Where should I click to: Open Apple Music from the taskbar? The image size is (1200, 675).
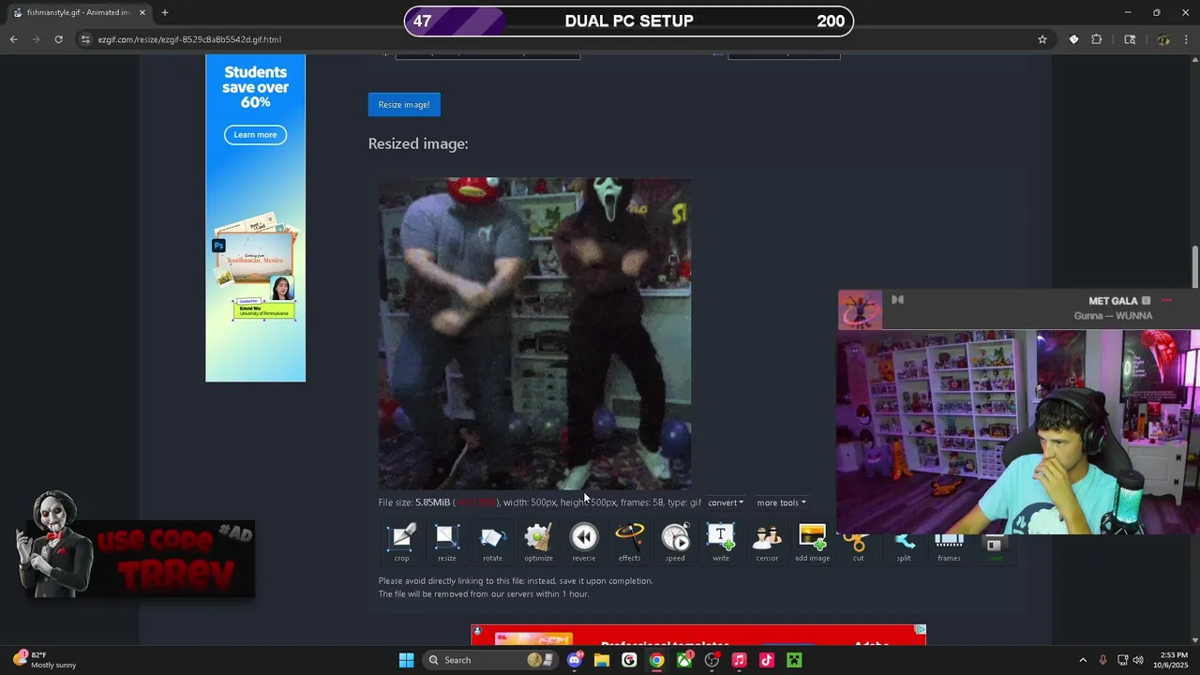740,660
